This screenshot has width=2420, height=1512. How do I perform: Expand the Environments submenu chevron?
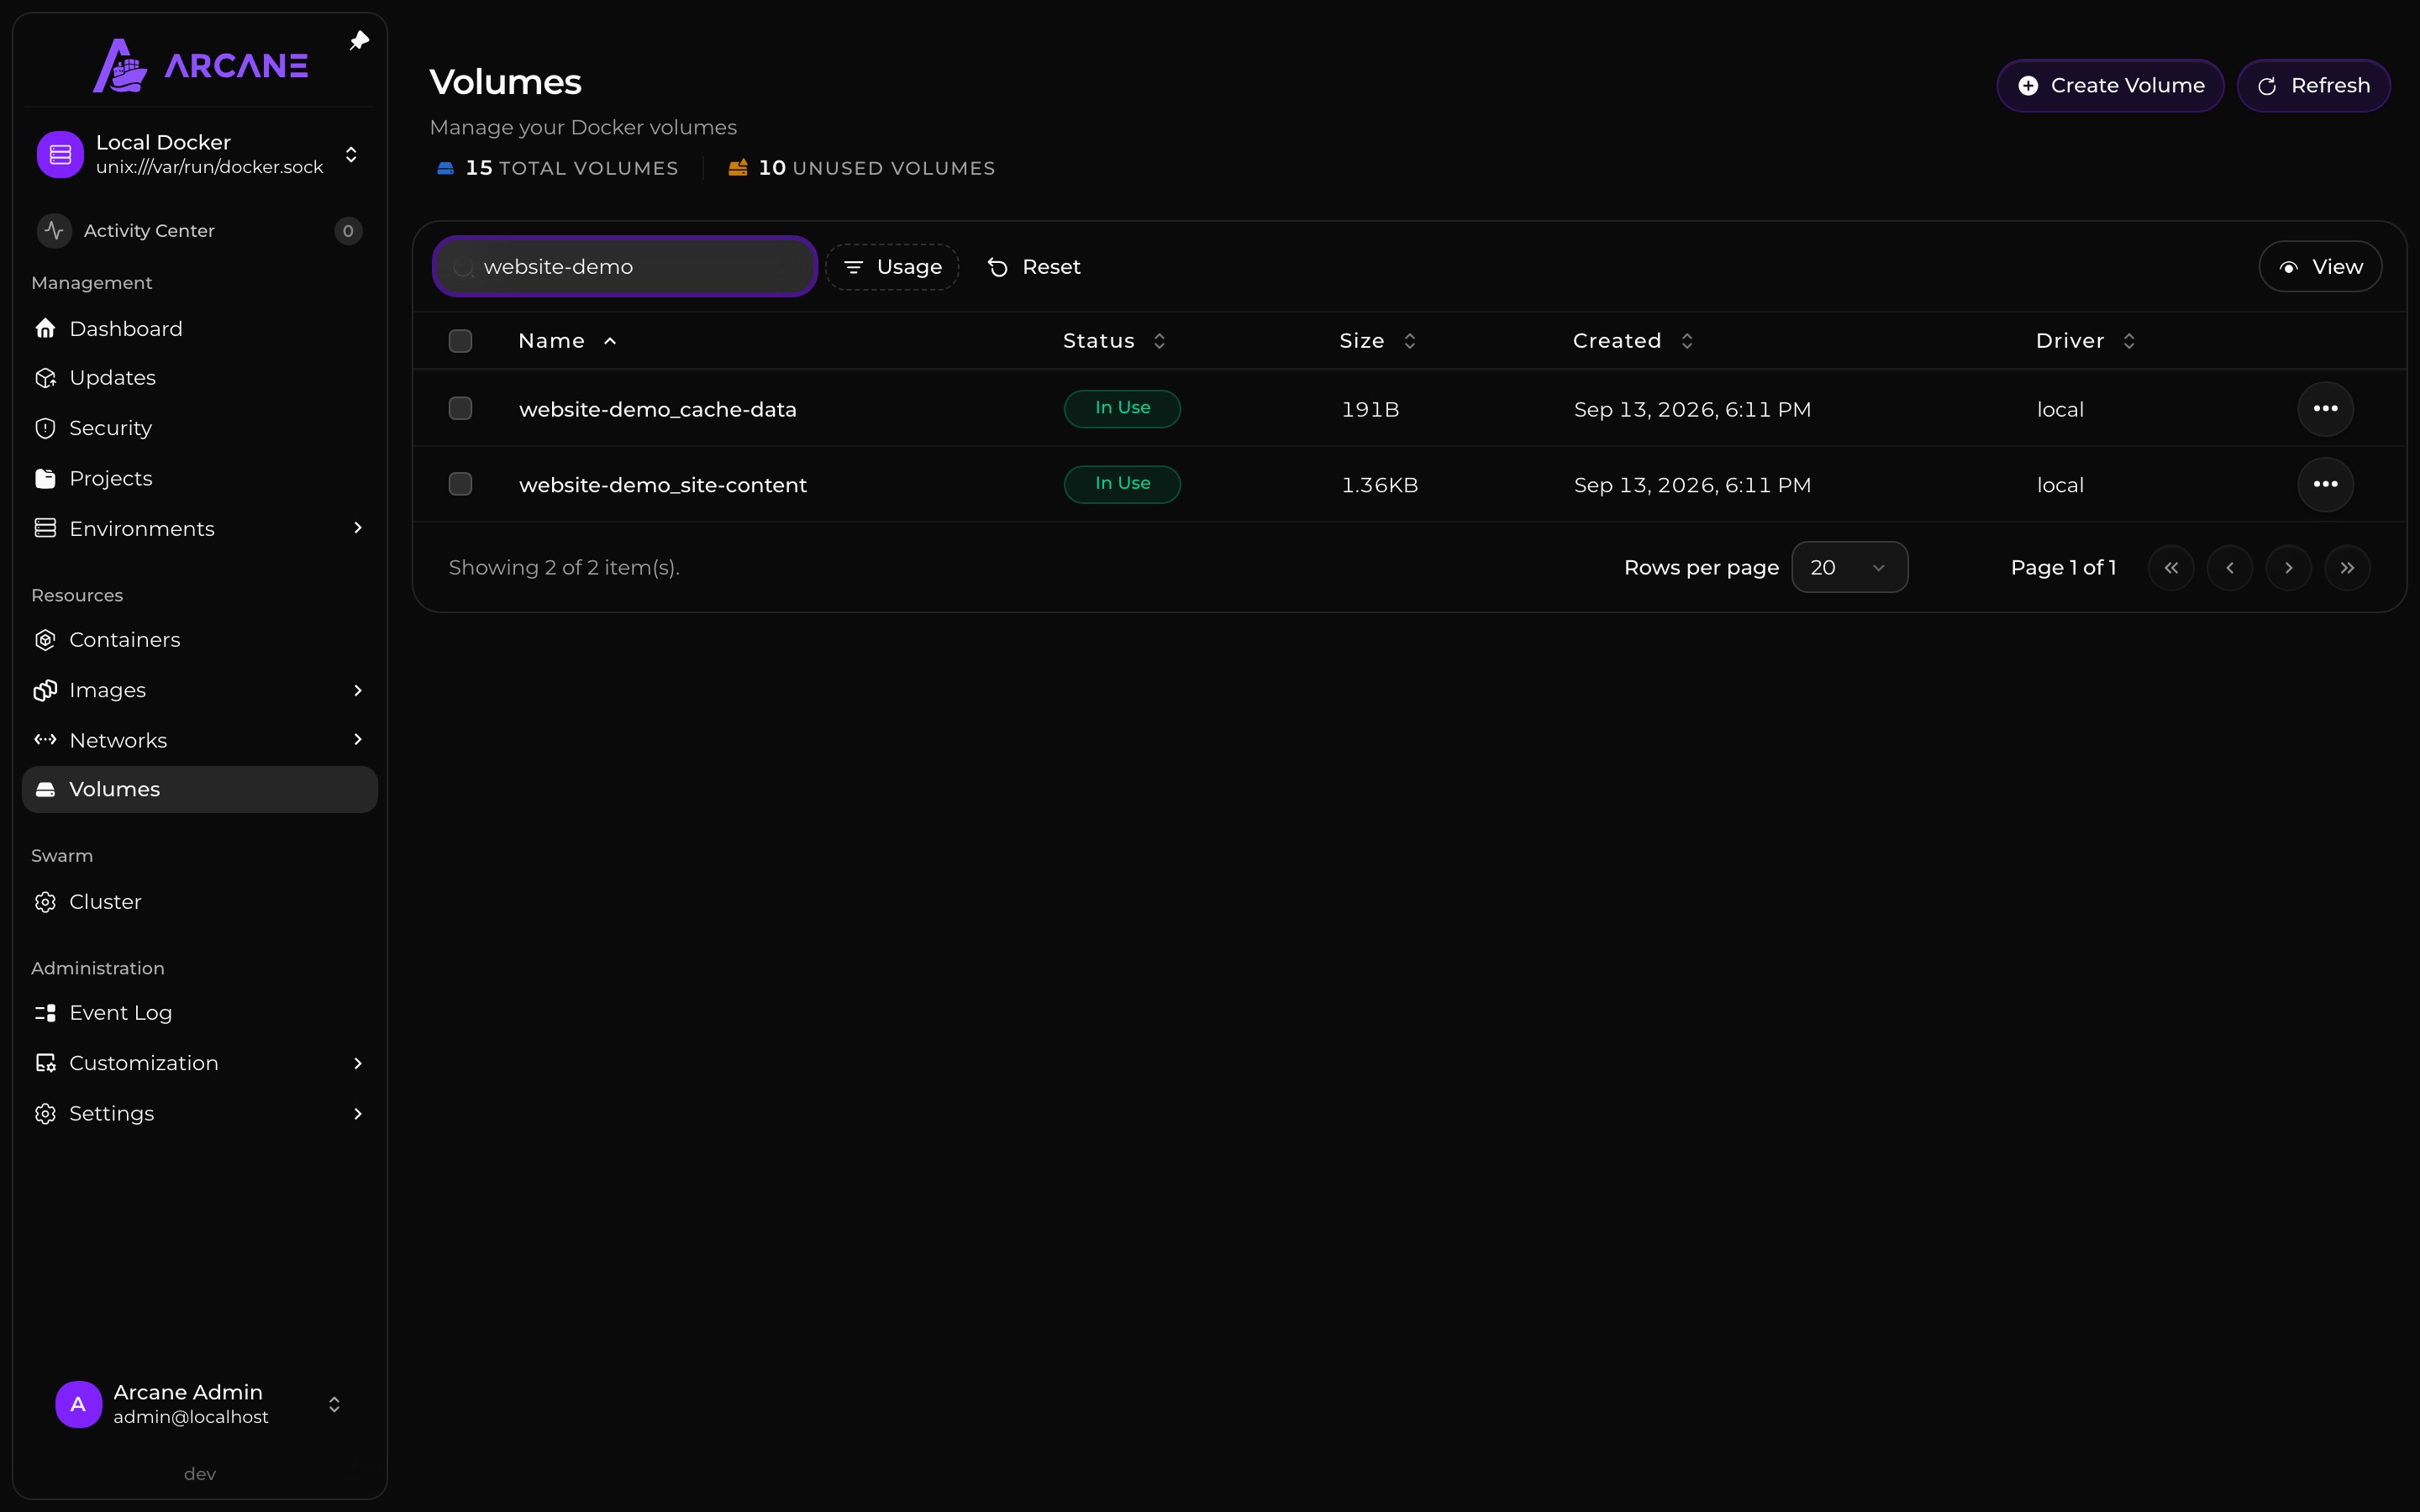pos(358,528)
